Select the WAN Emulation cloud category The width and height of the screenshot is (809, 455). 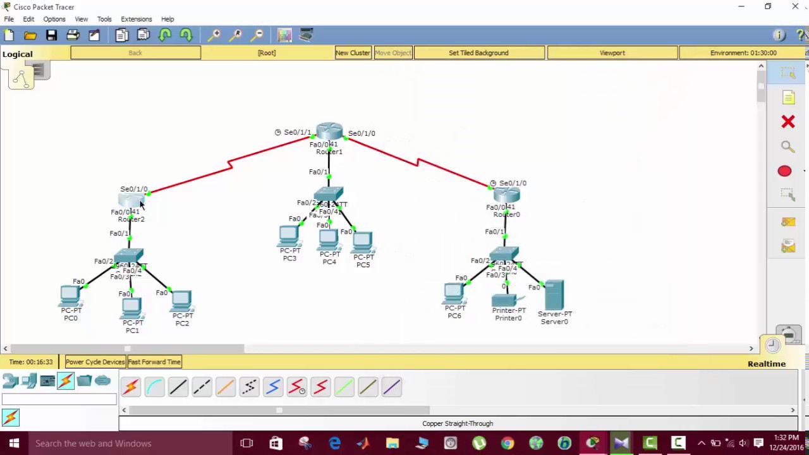(102, 381)
